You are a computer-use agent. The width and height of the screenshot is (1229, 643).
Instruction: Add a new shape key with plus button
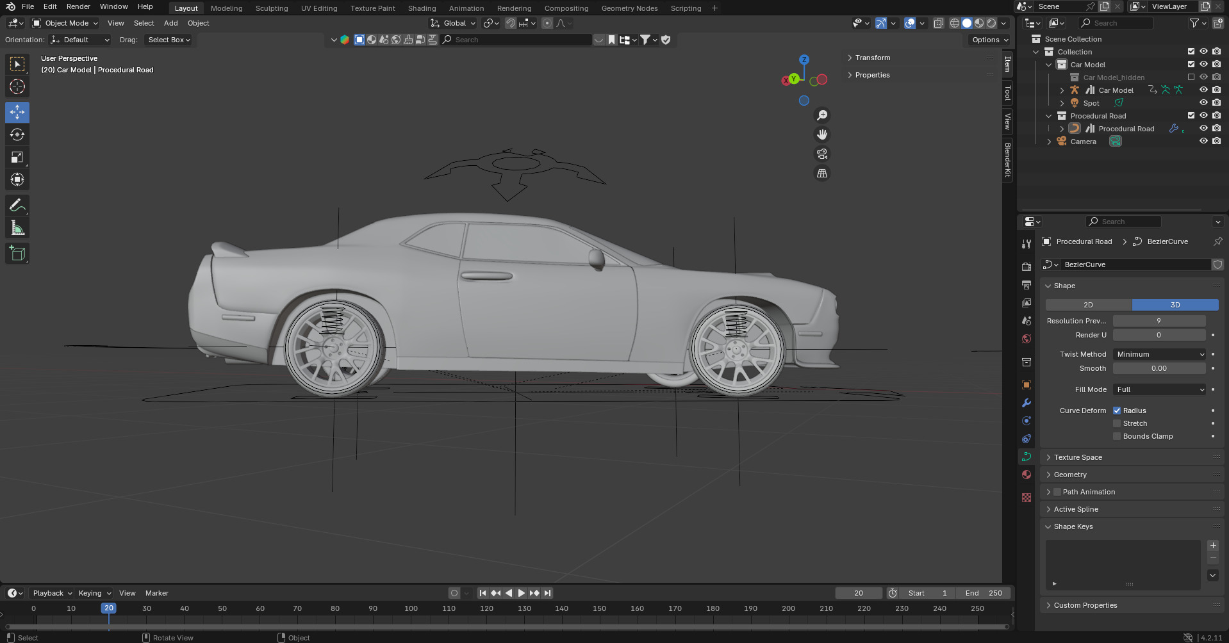point(1213,546)
